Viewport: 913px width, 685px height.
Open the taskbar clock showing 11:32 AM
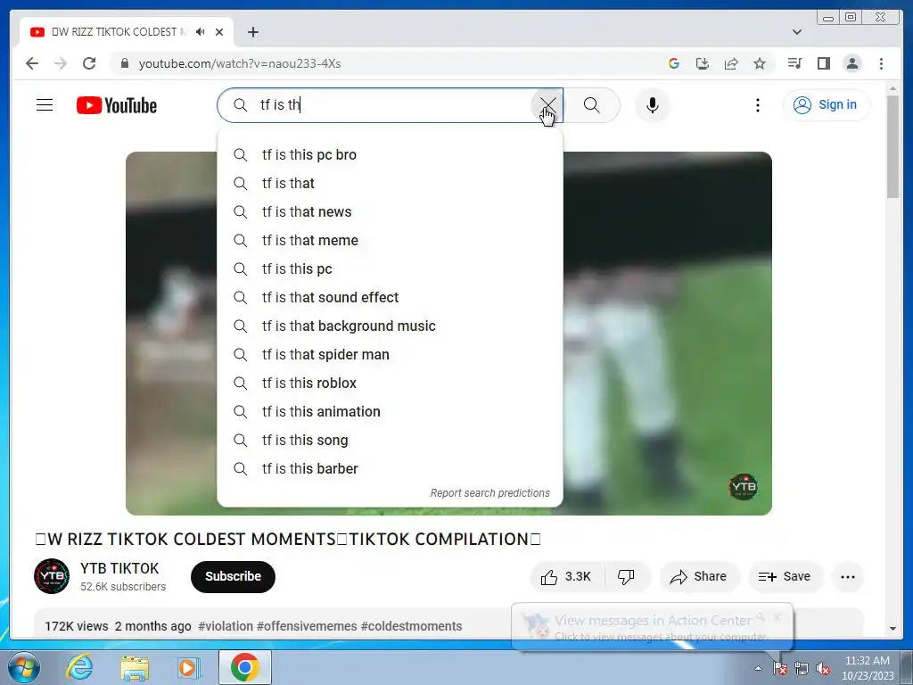[x=868, y=668]
